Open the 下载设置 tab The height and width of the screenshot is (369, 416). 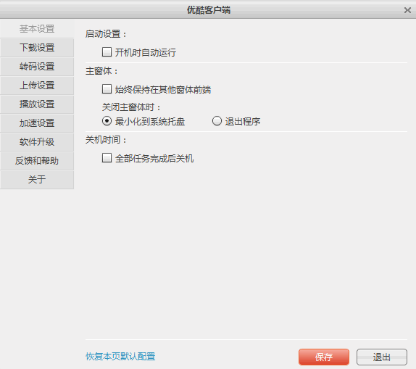coord(37,48)
